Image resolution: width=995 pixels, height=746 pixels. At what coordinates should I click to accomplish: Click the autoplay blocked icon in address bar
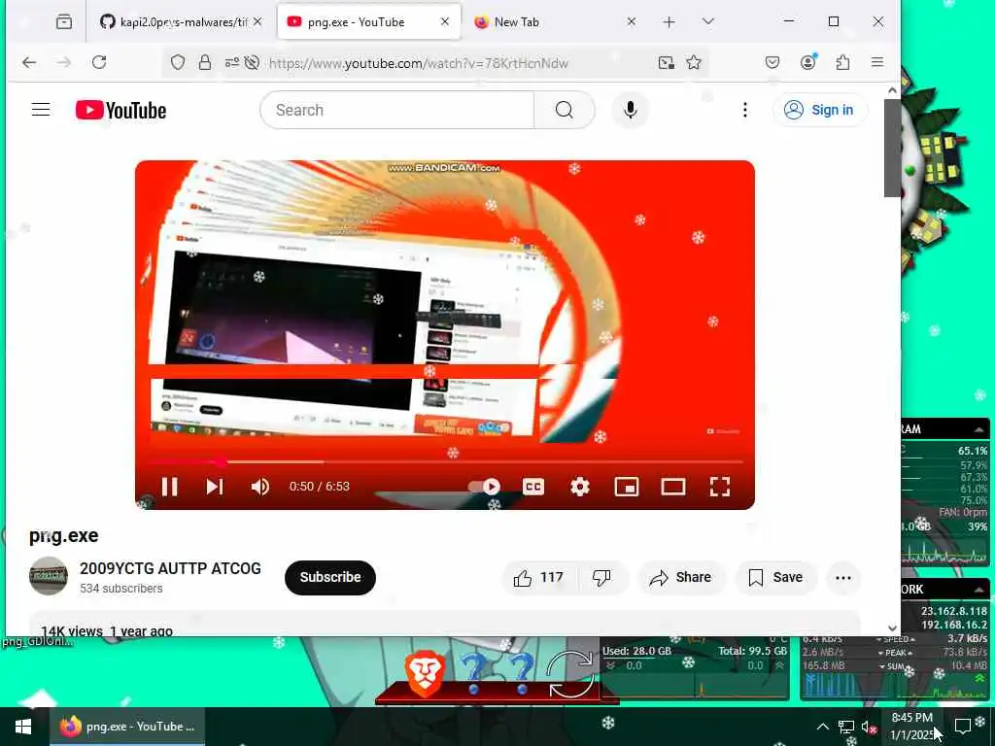tap(252, 62)
